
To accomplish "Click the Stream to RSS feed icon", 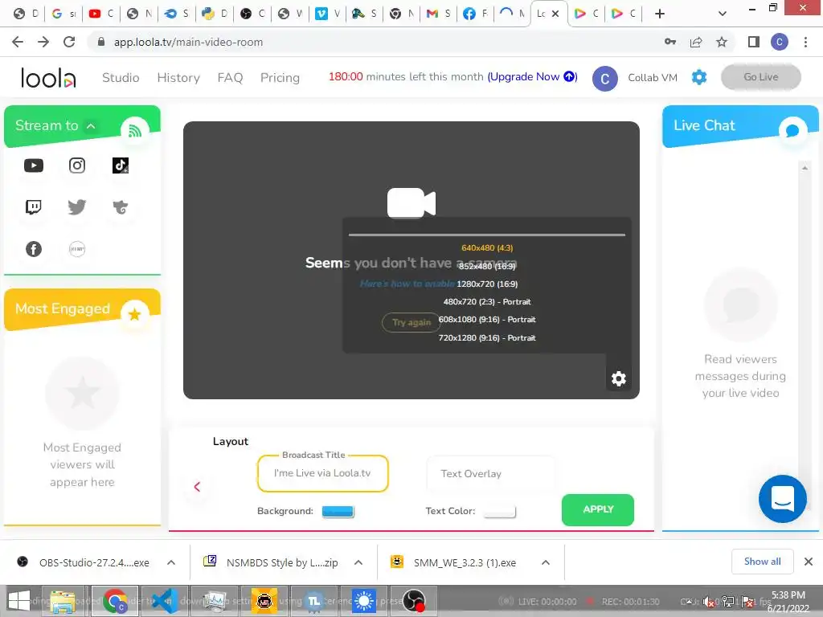I will click(135, 131).
